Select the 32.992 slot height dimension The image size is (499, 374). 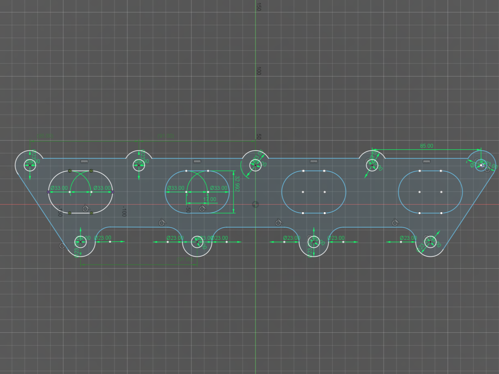237,184
